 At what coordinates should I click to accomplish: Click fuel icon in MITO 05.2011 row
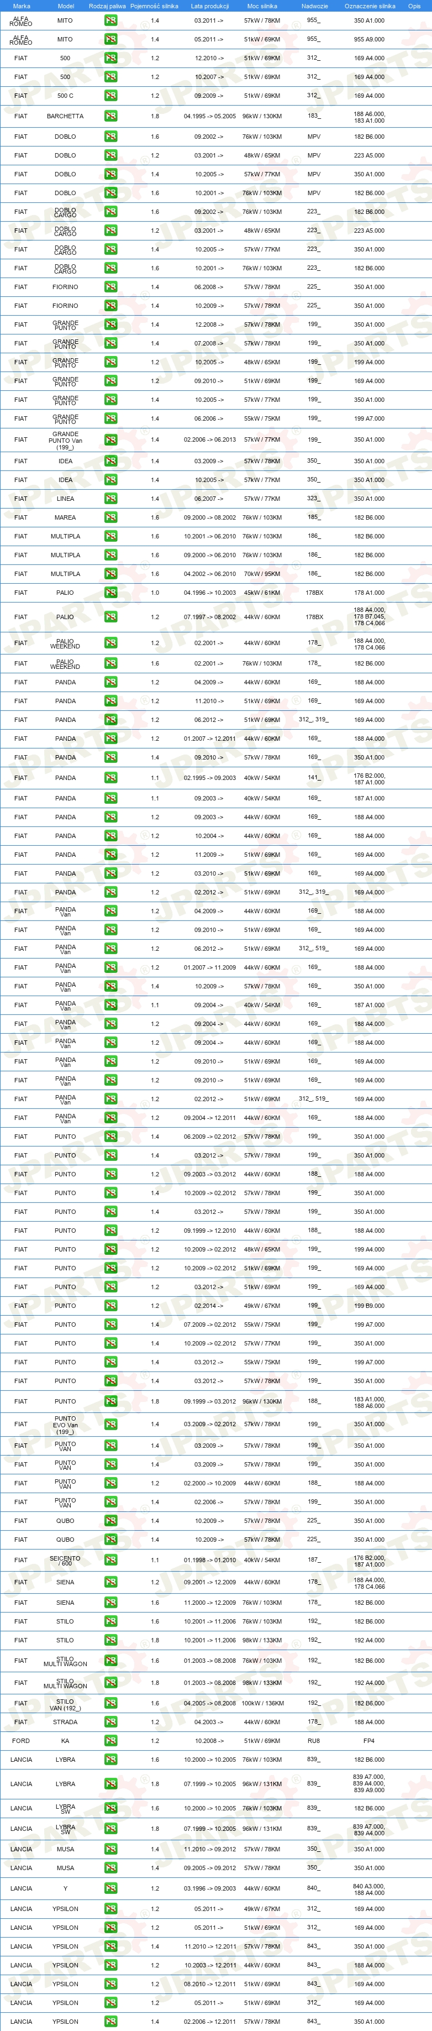click(x=111, y=39)
